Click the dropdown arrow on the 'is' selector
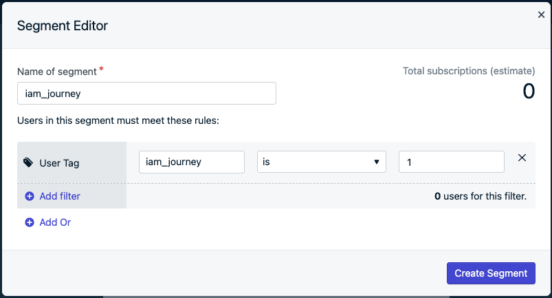Viewport: 552px width, 298px height. point(377,162)
